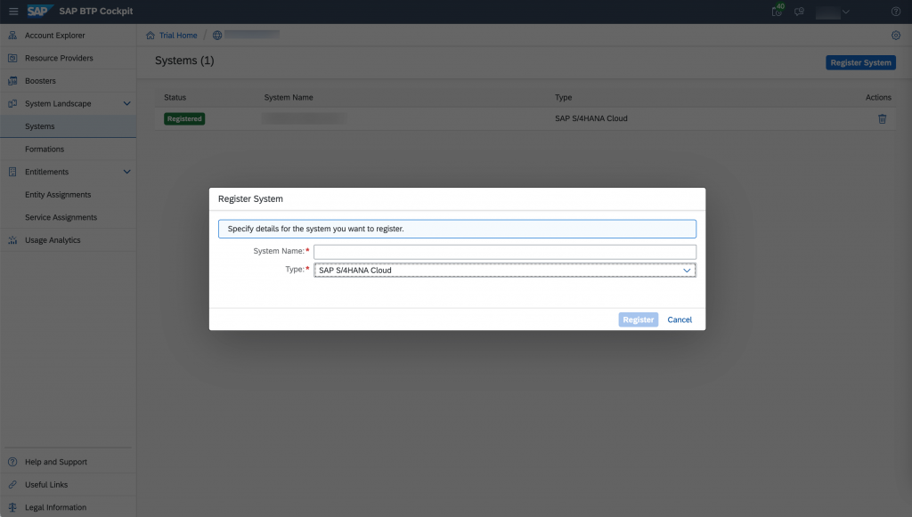Open the help question mark icon
The height and width of the screenshot is (517, 912).
point(896,11)
